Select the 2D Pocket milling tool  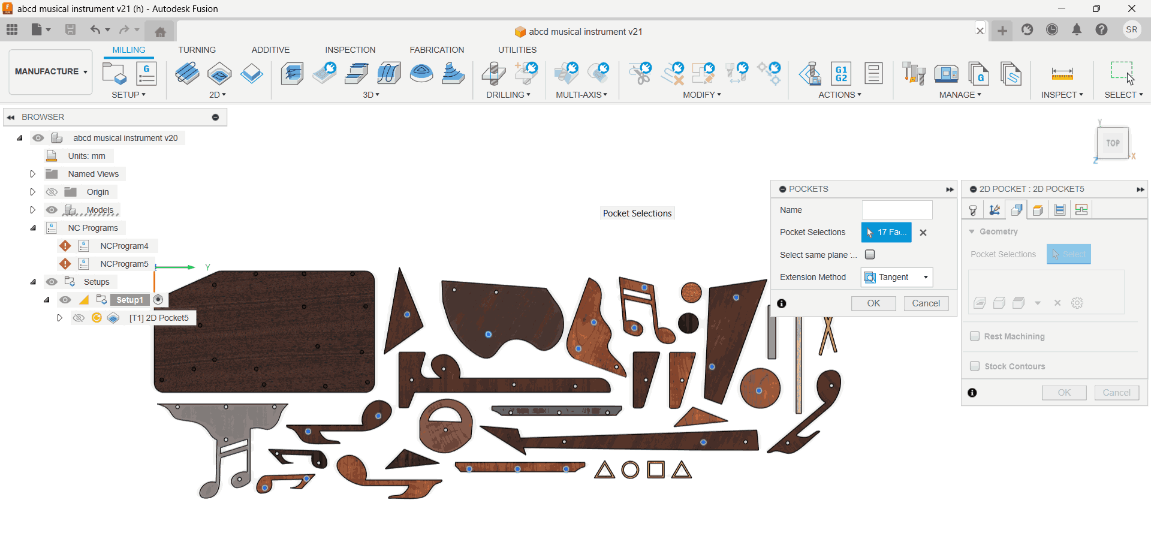tap(219, 74)
